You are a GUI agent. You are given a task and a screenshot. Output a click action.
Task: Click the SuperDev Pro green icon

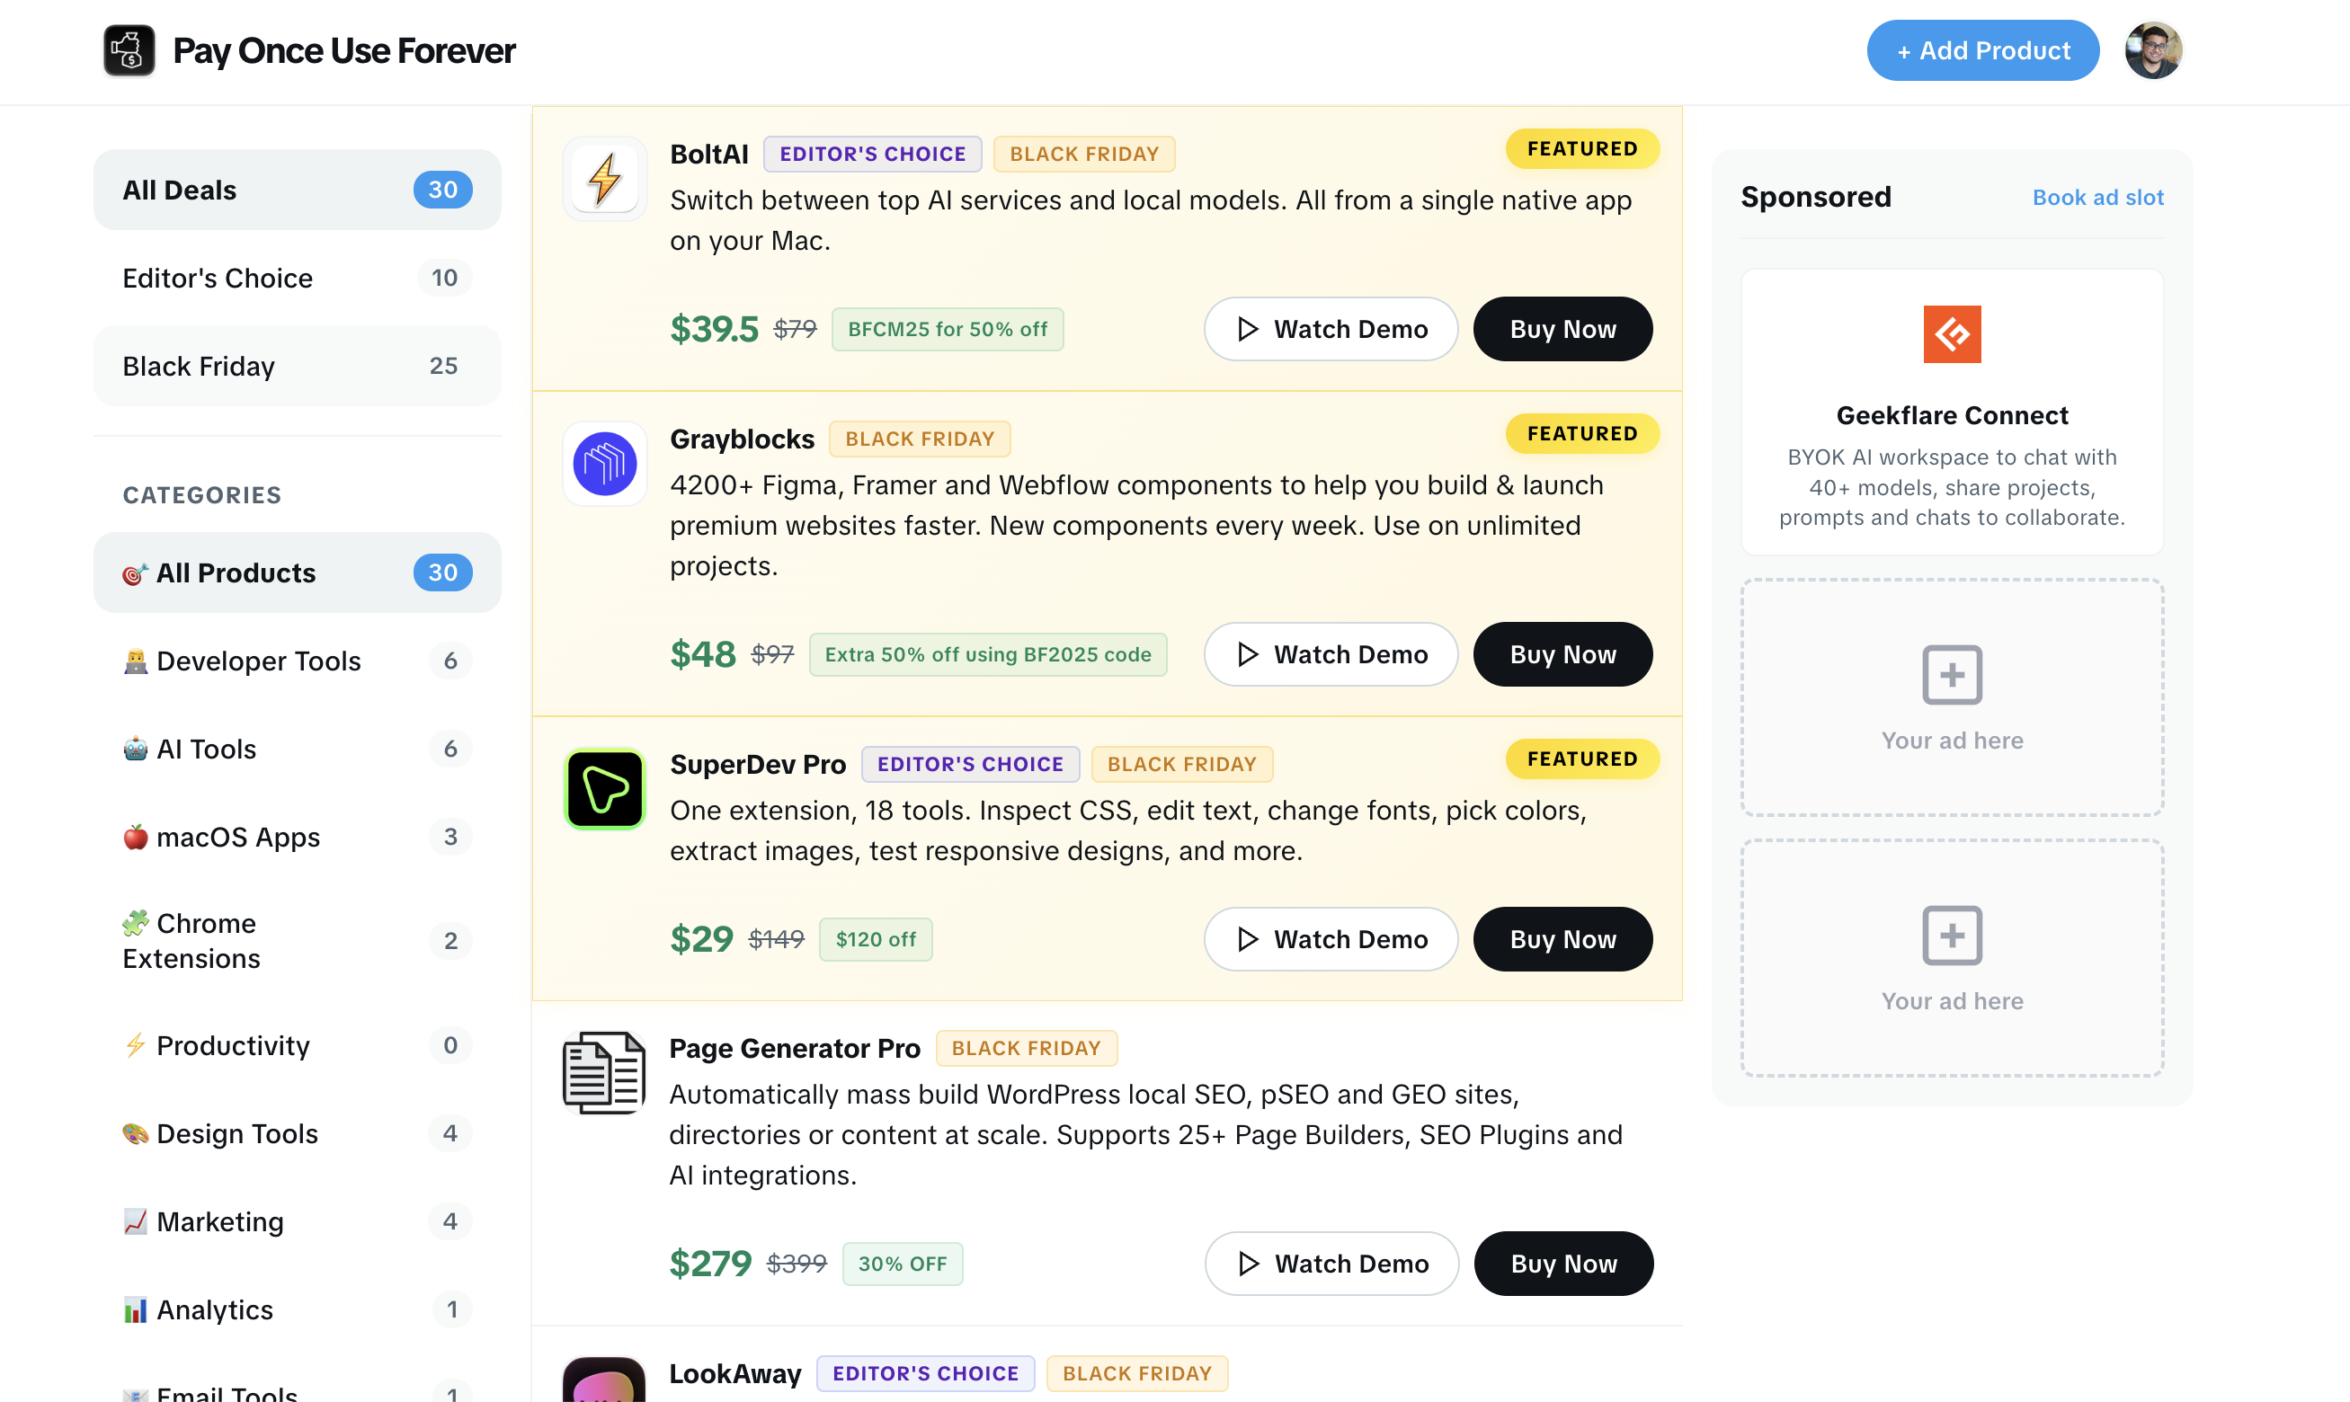pyautogui.click(x=605, y=789)
